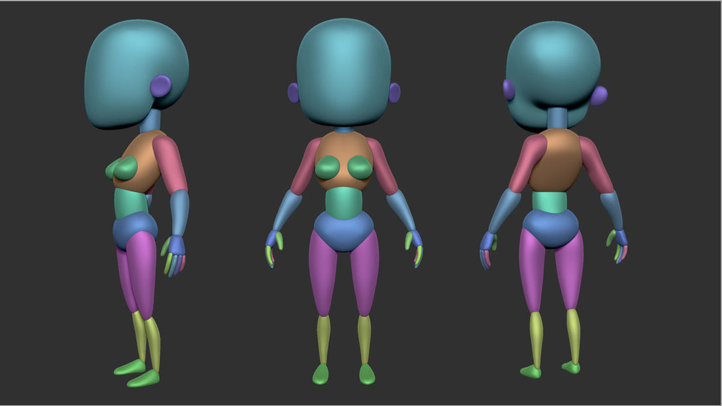Select the teal waist band on rear-view figure
The width and height of the screenshot is (722, 406).
coord(550,201)
